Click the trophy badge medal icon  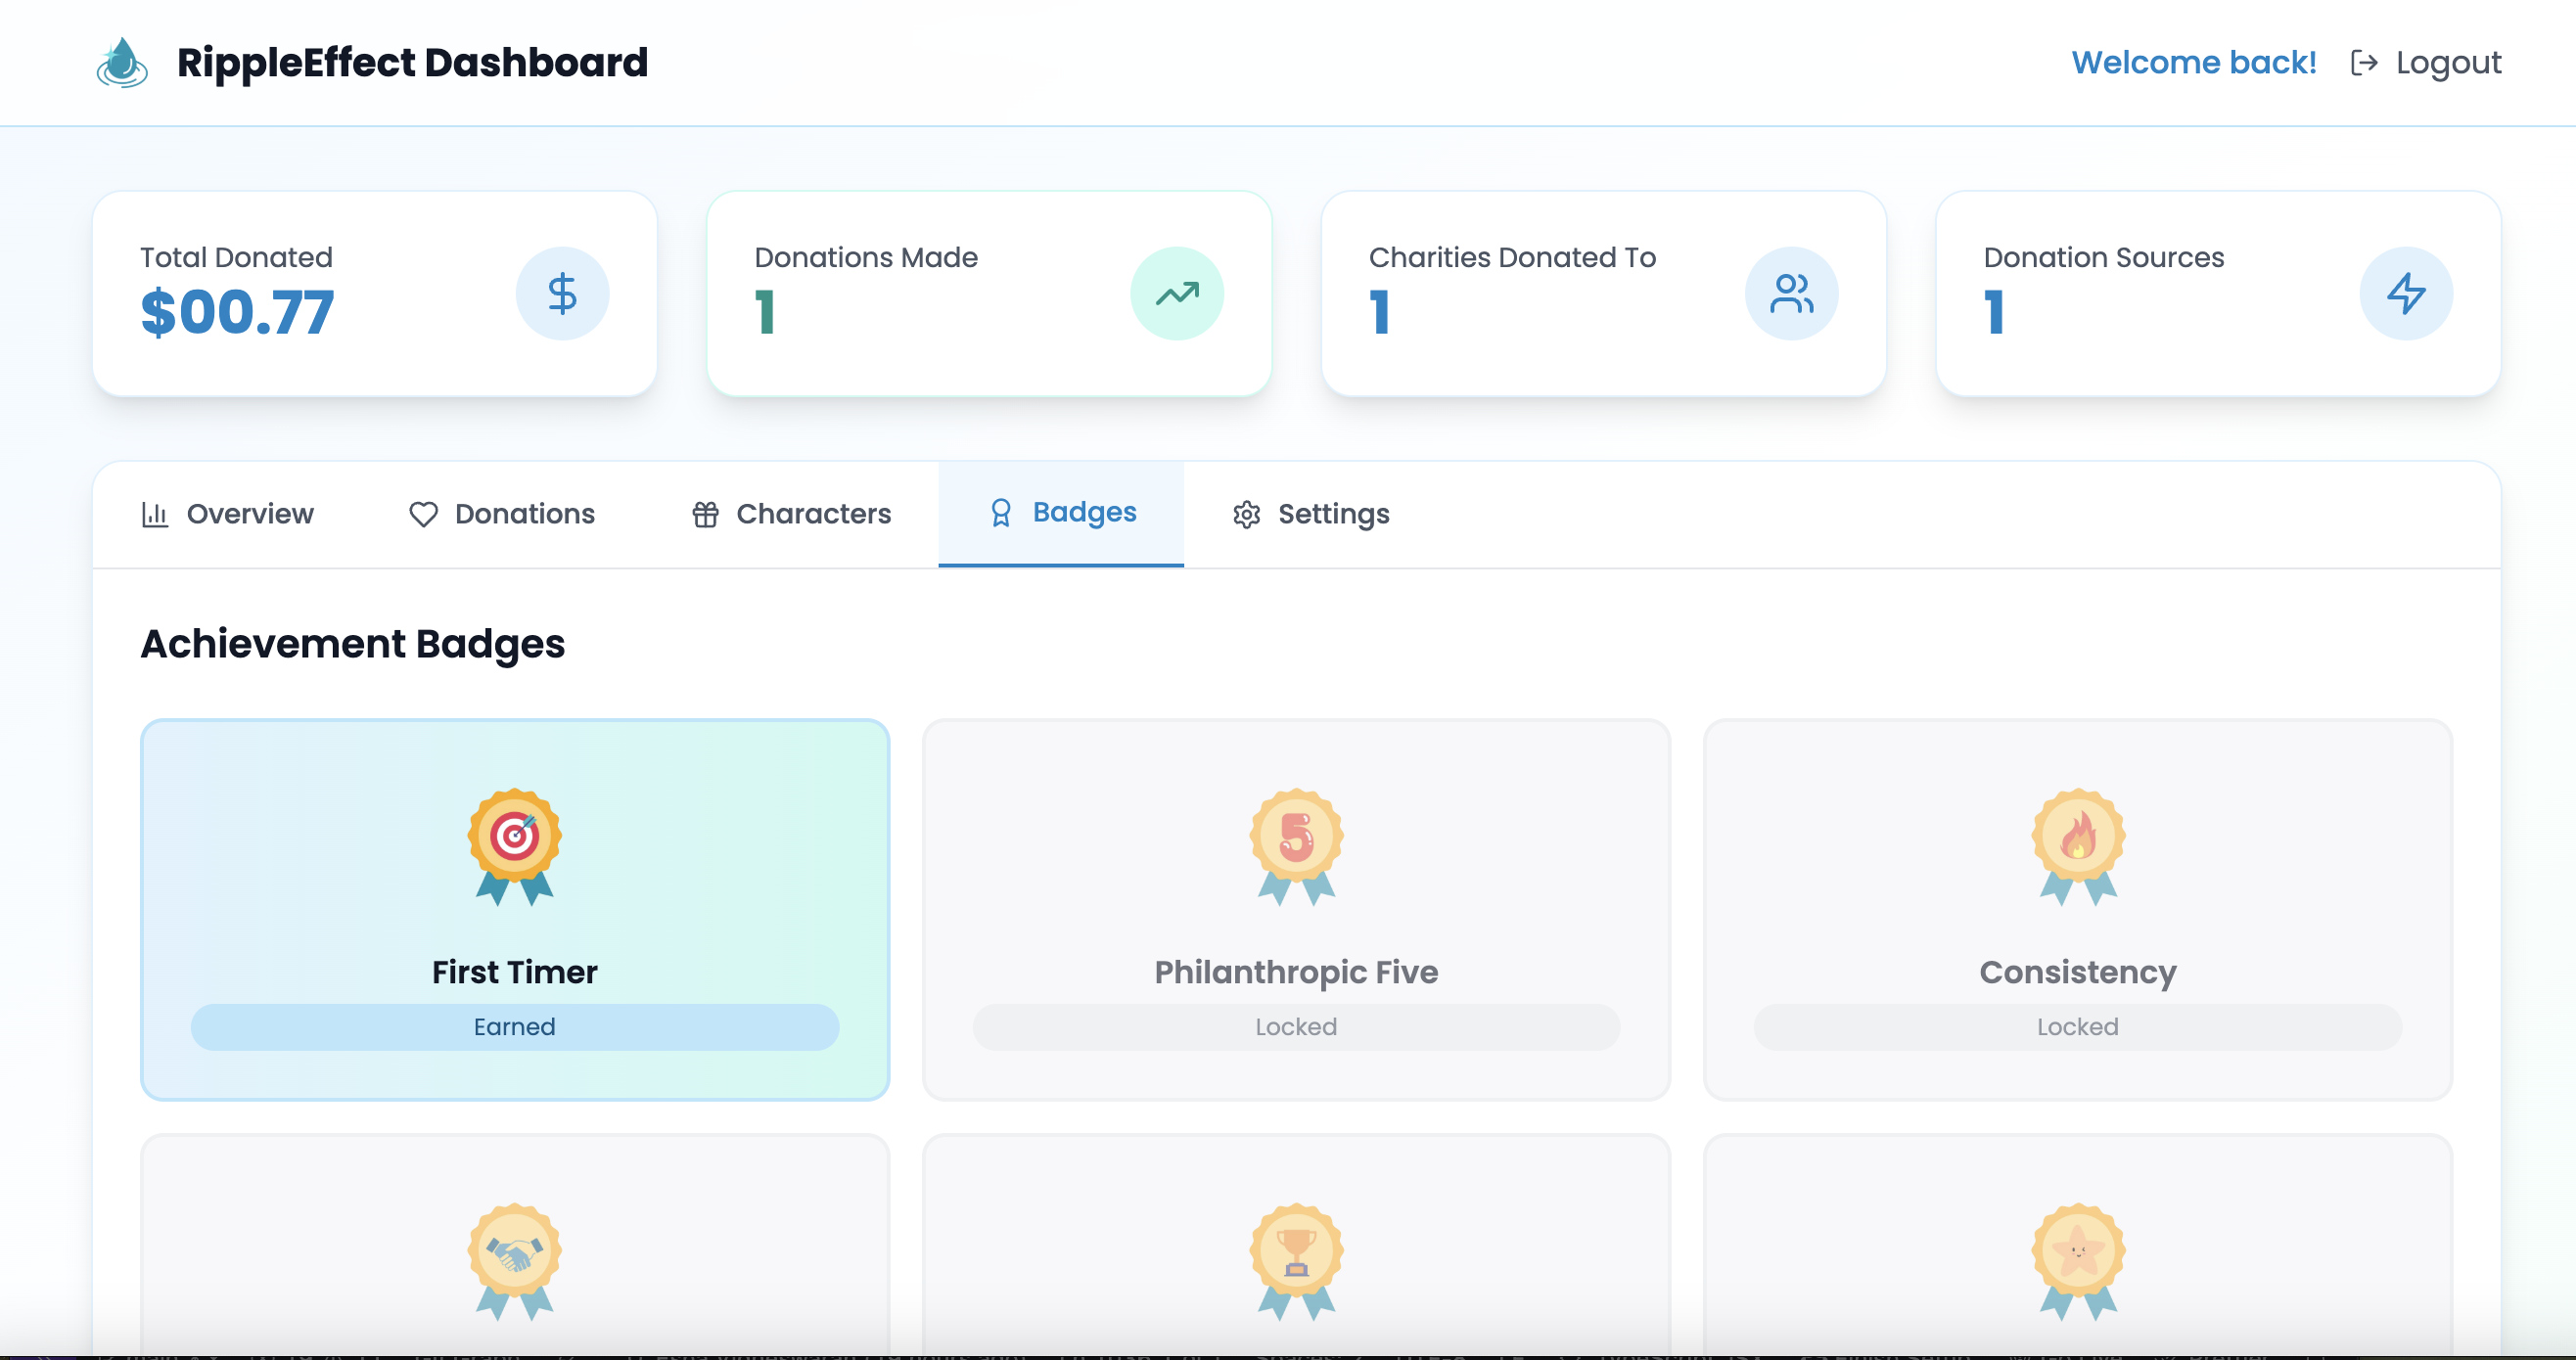(x=1296, y=1259)
